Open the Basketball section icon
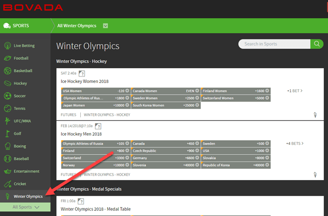The height and width of the screenshot is (216, 328). coord(8,71)
